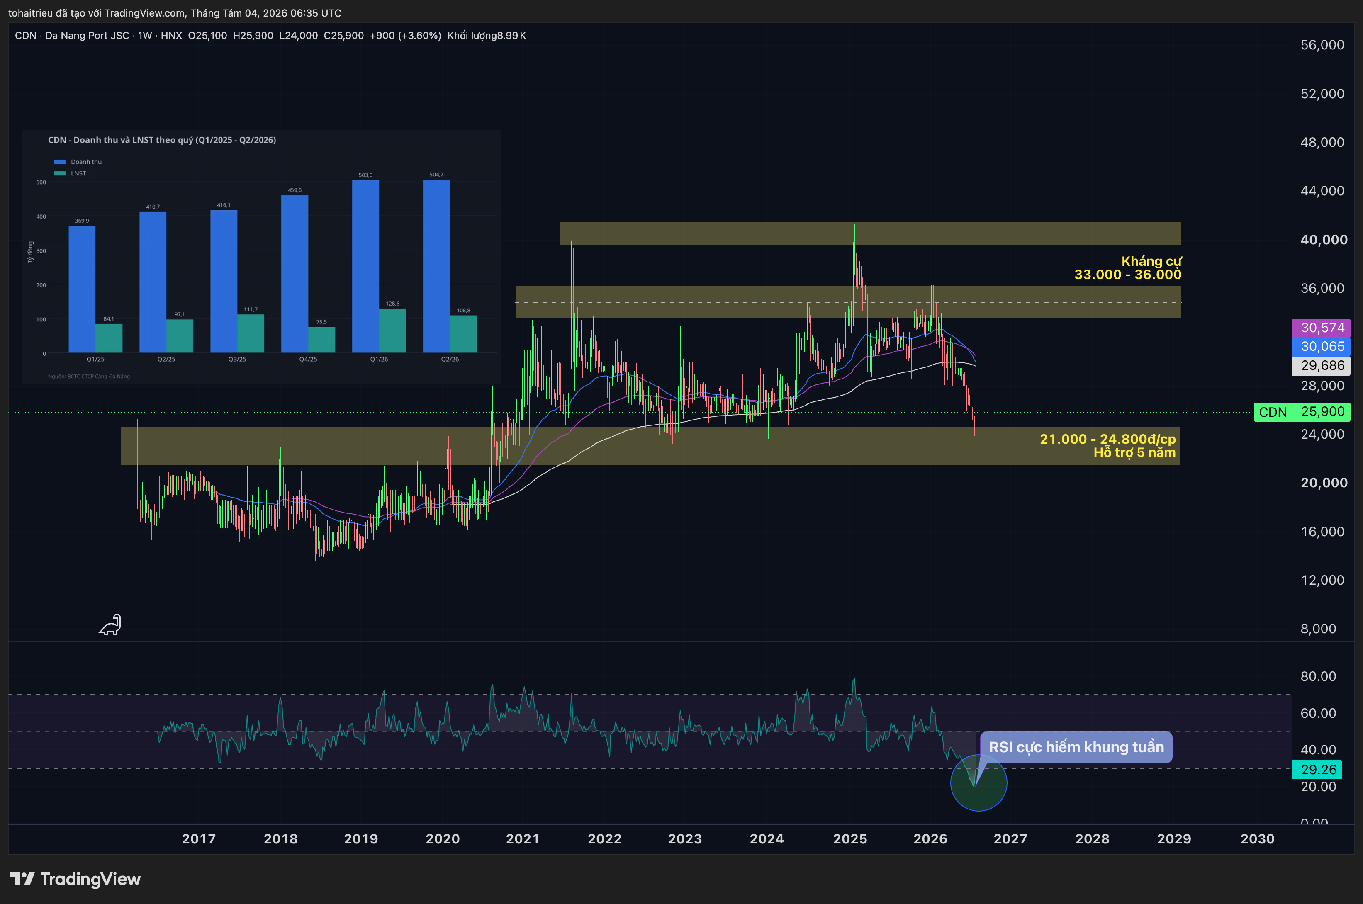The width and height of the screenshot is (1363, 904).
Task: Click the 'Doanh thu' legend swatch
Action: [60, 162]
